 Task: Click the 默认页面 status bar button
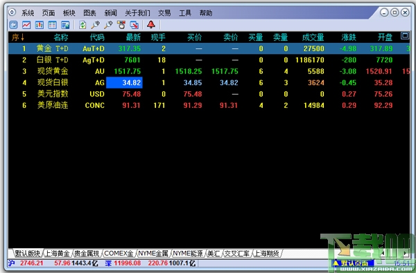(x=353, y=263)
